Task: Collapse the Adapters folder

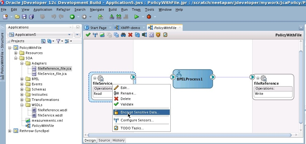Action: point(22,63)
